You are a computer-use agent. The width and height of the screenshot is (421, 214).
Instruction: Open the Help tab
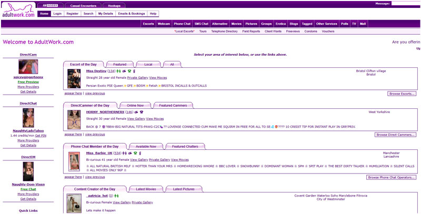[x=153, y=14]
